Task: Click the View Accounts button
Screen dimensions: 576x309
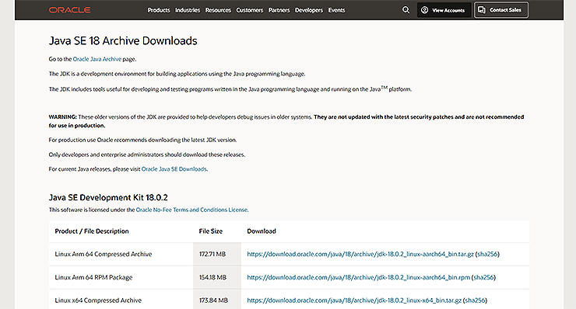Action: click(x=444, y=10)
